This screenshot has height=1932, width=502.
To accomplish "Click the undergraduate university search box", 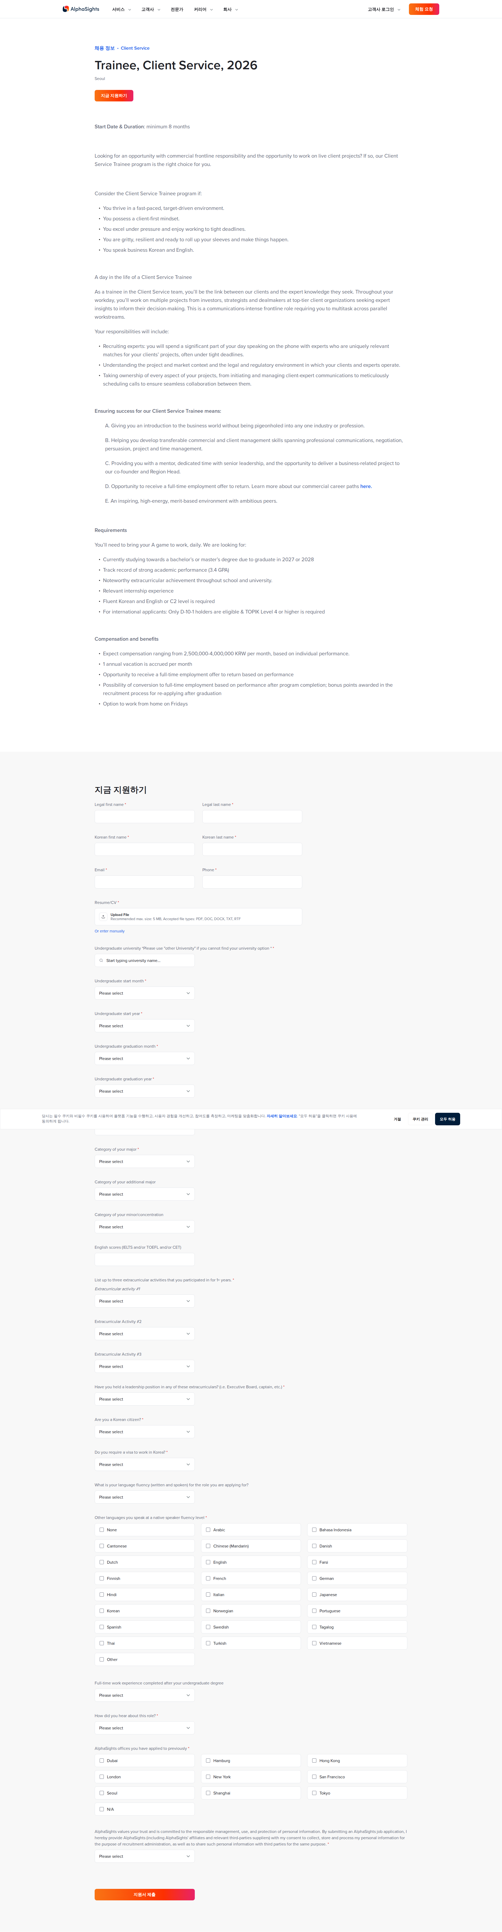I will click(145, 961).
